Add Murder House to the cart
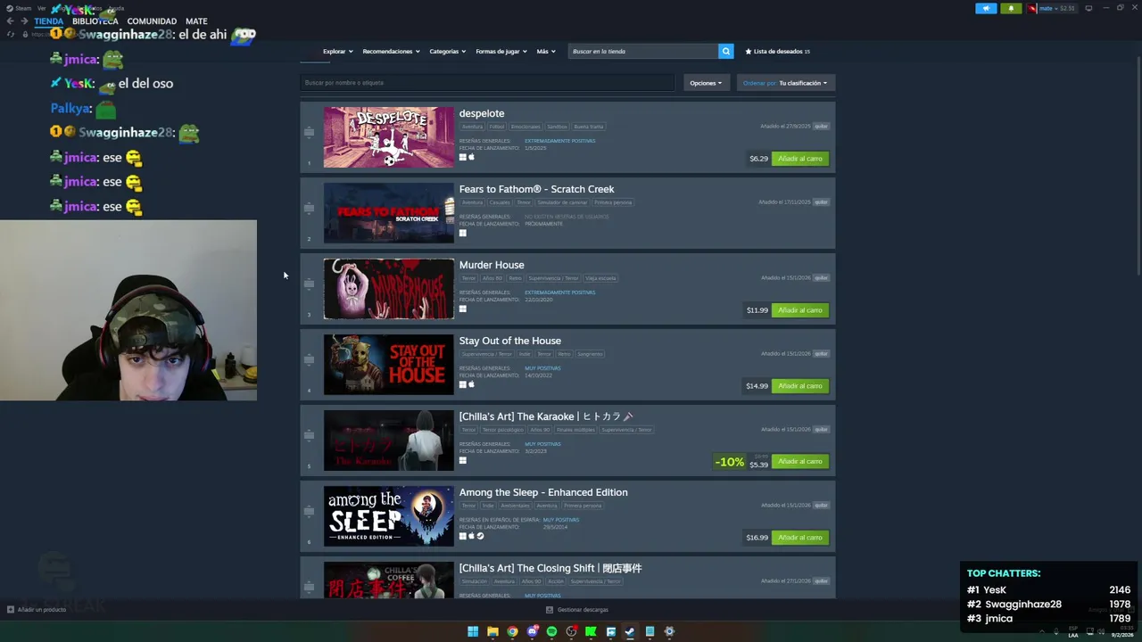This screenshot has width=1142, height=642. (800, 310)
